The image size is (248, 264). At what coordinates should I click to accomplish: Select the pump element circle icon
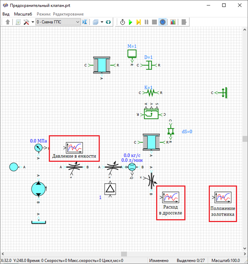(38, 189)
